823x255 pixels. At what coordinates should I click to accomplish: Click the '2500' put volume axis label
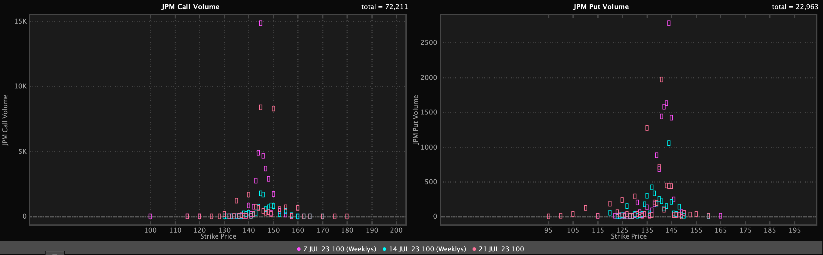pos(429,43)
